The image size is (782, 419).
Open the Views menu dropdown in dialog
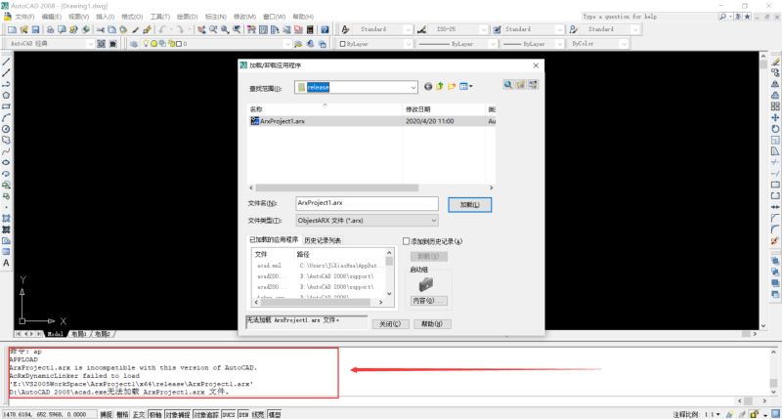pos(466,86)
